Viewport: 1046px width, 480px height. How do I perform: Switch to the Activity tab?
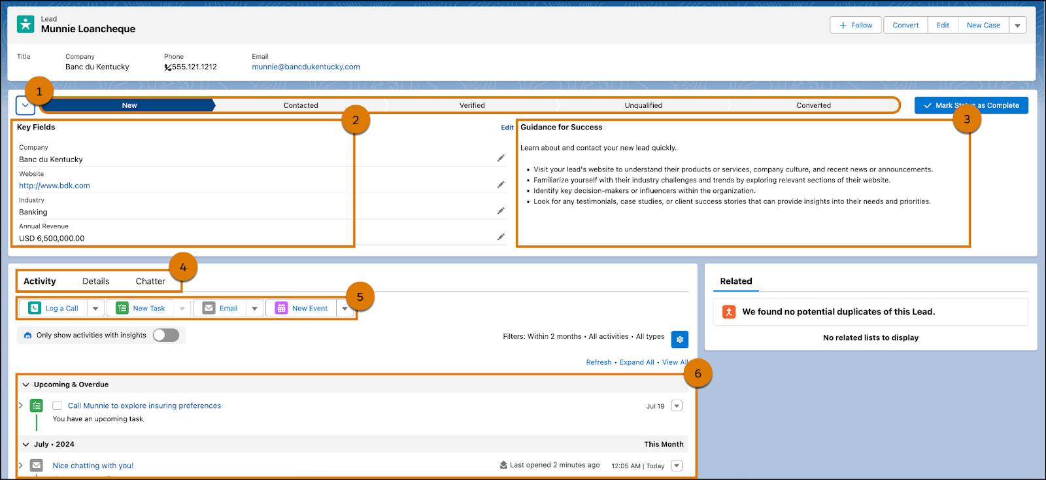pyautogui.click(x=40, y=281)
